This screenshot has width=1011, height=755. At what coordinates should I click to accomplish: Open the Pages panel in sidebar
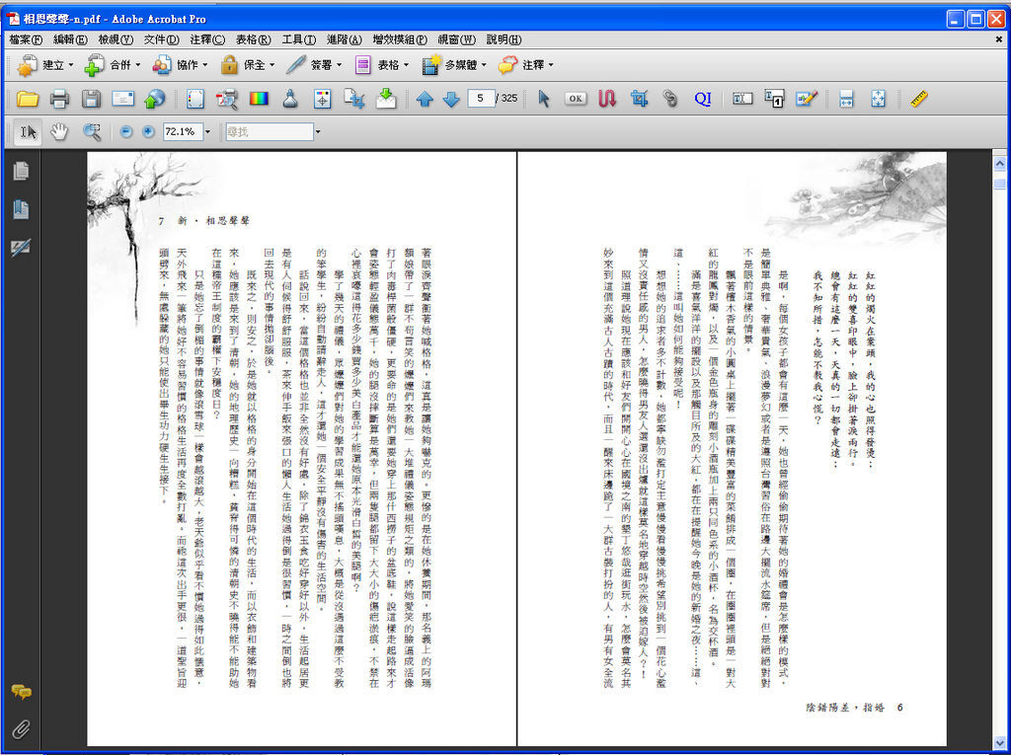[21, 171]
